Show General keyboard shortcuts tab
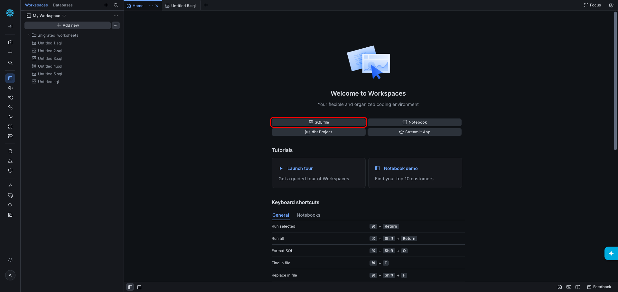This screenshot has height=292, width=618. 281,215
